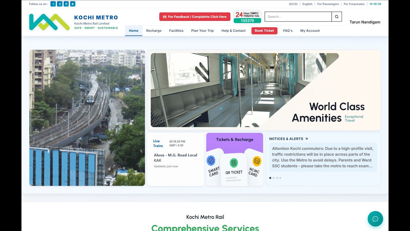410x231 pixels.
Task: Switch language to English
Action: pyautogui.click(x=307, y=4)
